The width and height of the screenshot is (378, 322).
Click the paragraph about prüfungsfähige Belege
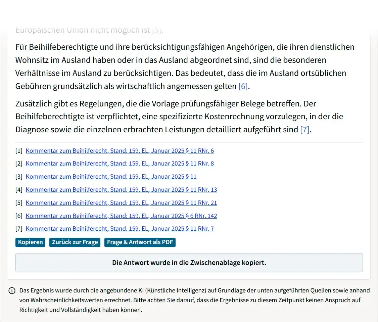coord(179,116)
